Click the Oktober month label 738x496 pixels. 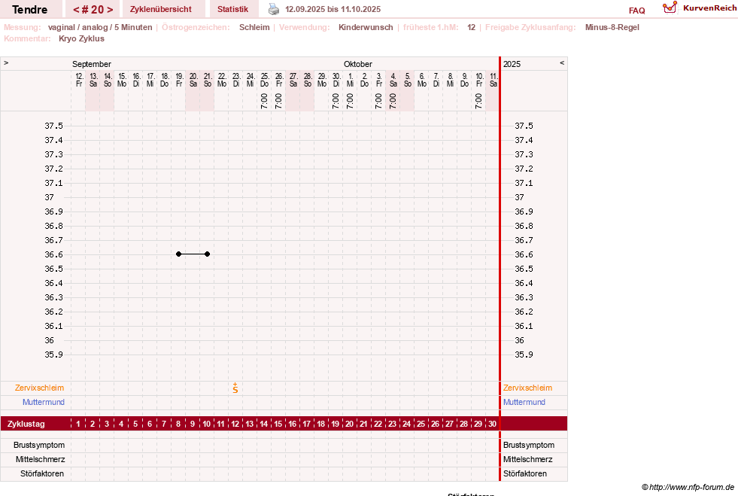(x=357, y=64)
